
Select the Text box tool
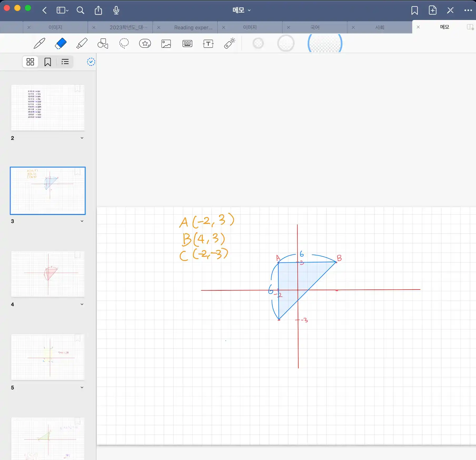(x=208, y=44)
